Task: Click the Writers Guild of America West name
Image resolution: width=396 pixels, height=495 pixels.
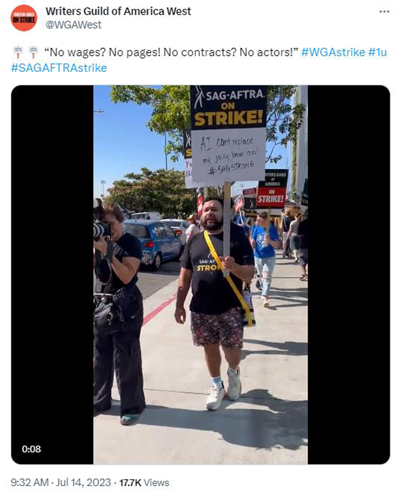Action: point(118,11)
